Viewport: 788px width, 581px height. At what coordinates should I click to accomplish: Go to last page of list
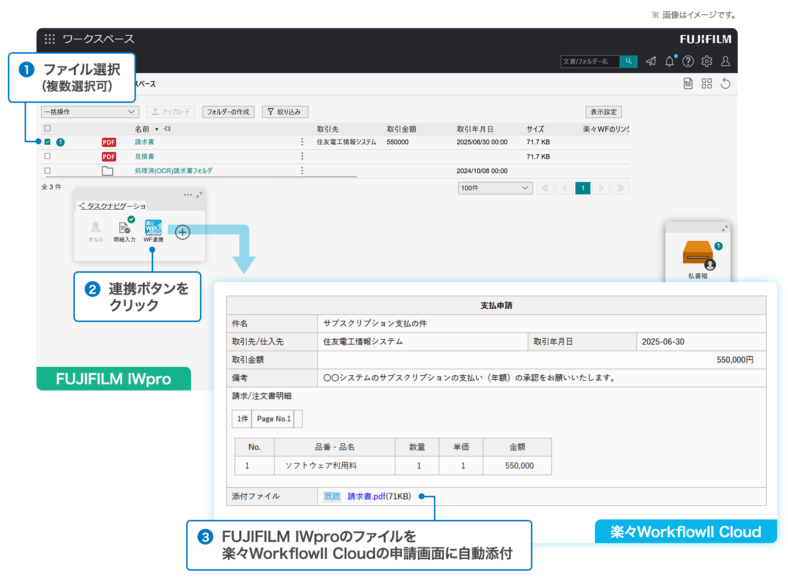click(x=620, y=188)
